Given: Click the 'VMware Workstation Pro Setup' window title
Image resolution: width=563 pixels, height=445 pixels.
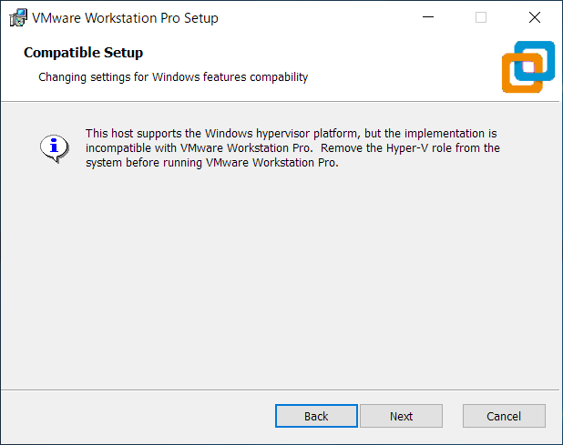Looking at the screenshot, I should point(125,18).
